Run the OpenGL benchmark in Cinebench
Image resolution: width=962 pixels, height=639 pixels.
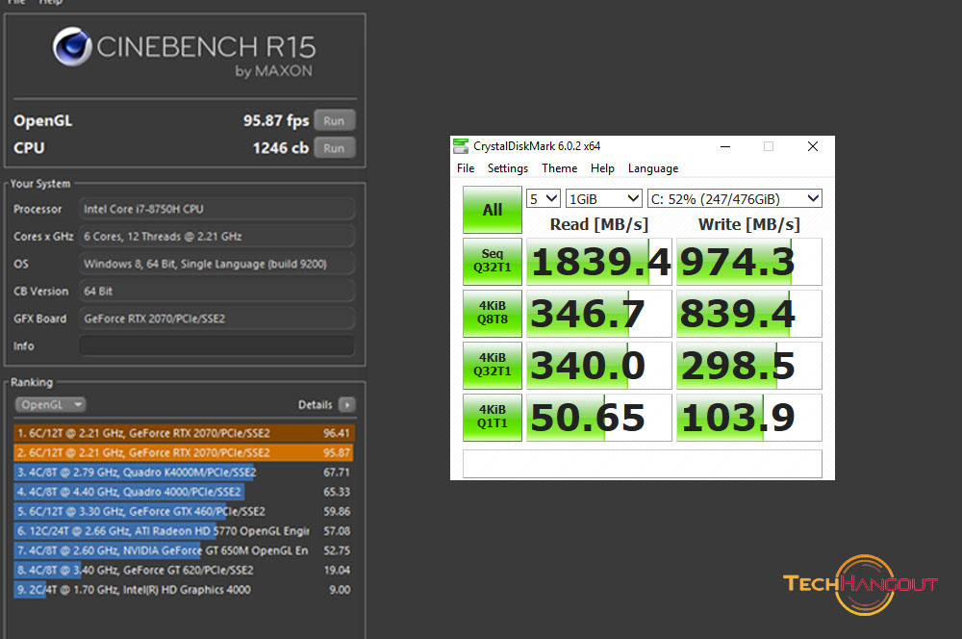click(x=335, y=121)
